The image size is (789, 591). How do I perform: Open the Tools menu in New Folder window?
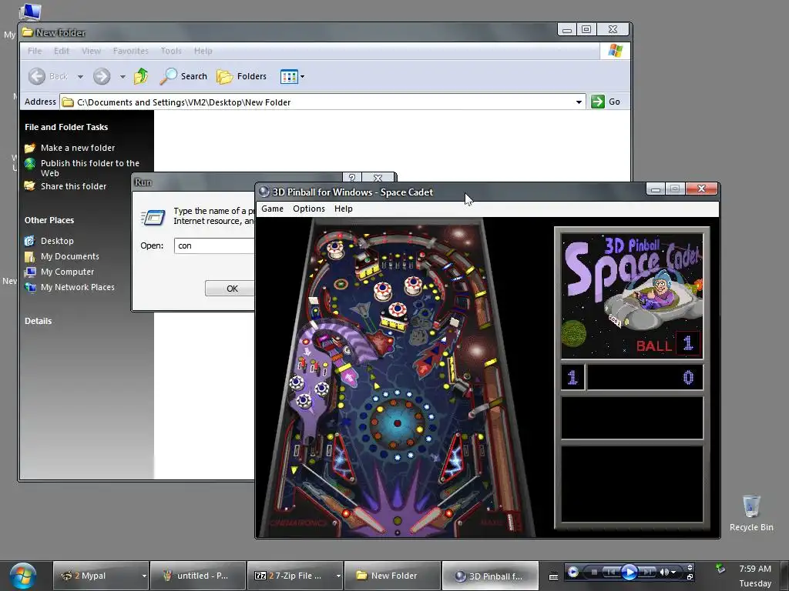point(170,51)
